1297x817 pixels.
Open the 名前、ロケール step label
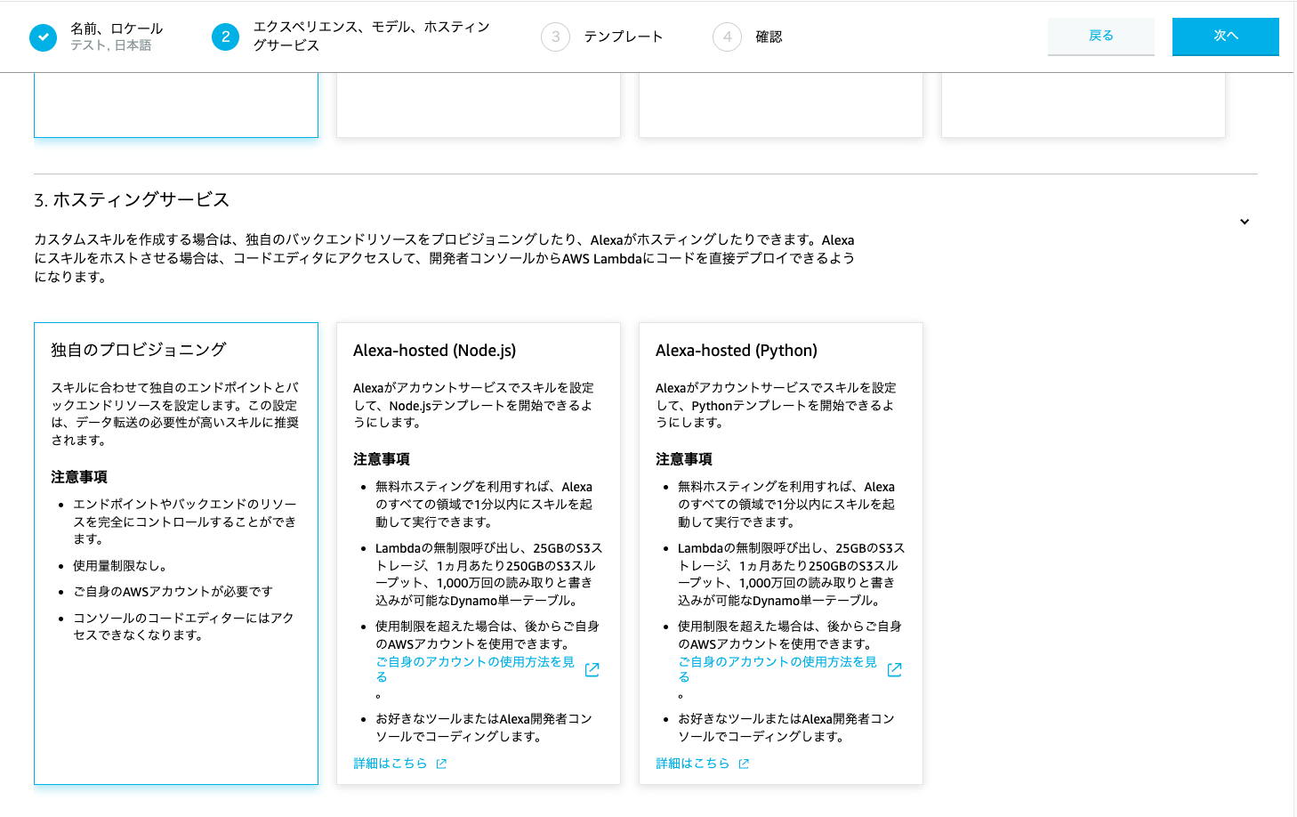point(117,28)
